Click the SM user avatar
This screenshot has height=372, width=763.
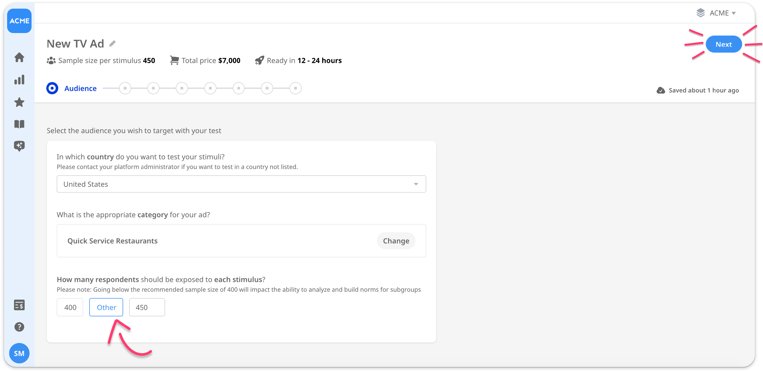19,353
